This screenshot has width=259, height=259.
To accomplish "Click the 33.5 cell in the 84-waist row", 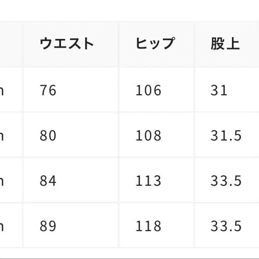I will [226, 181].
